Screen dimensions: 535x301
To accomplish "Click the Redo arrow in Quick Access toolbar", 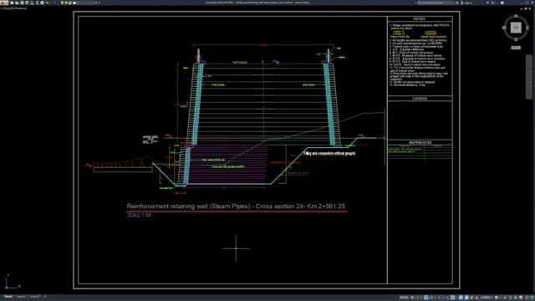I will click(54, 3).
